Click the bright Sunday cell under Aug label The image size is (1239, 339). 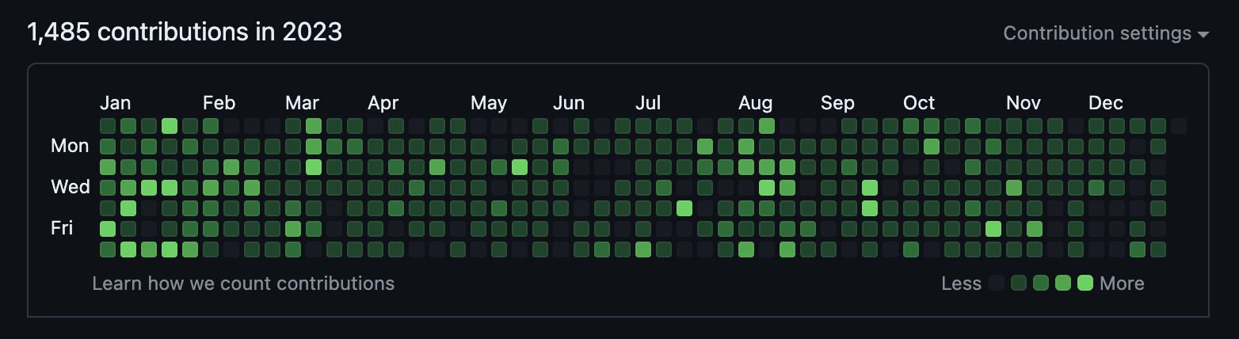pyautogui.click(x=767, y=126)
